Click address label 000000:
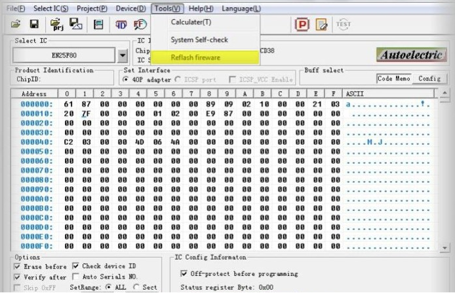The width and height of the screenshot is (455, 293). [37, 104]
